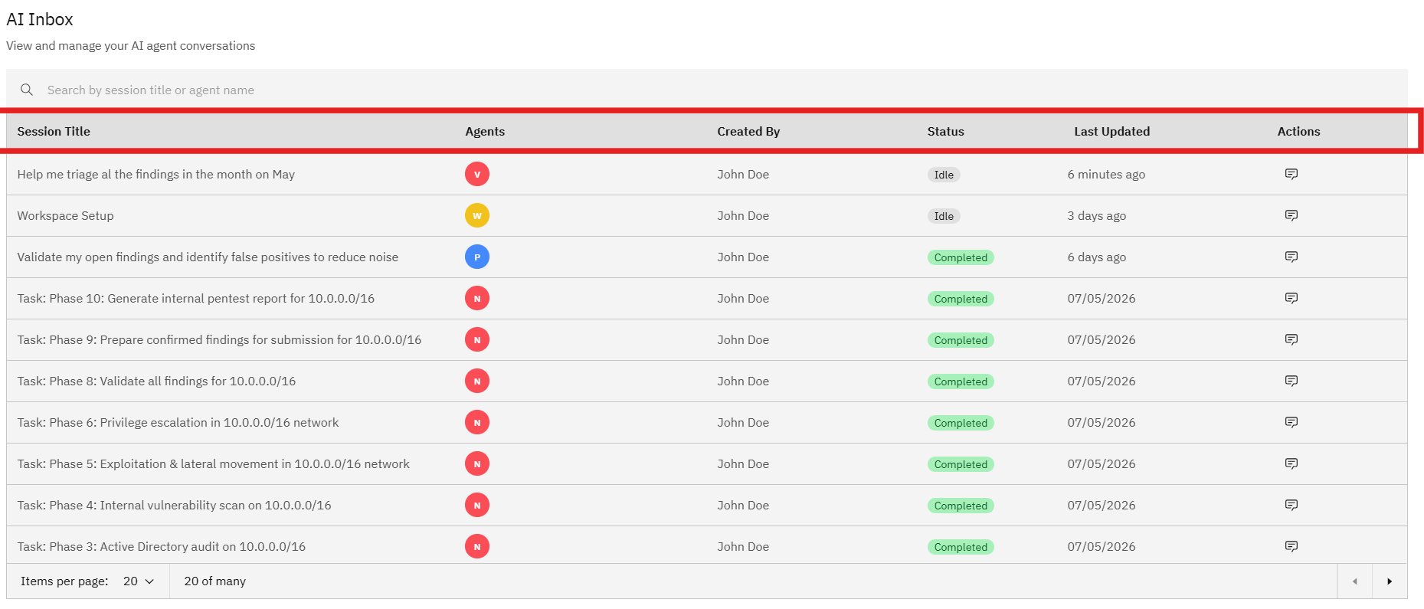Open chat for Workspace Setup session
Image resolution: width=1424 pixels, height=609 pixels.
click(1291, 215)
